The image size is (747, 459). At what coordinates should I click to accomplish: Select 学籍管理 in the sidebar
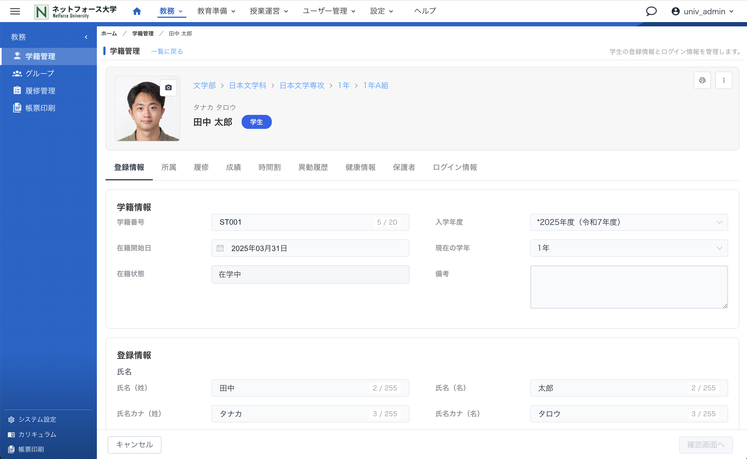point(40,56)
